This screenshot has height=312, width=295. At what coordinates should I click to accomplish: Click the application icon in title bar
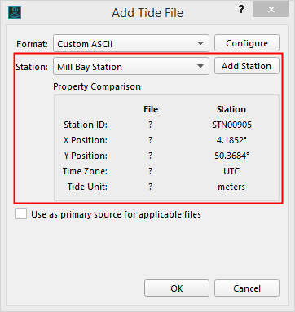(15, 12)
